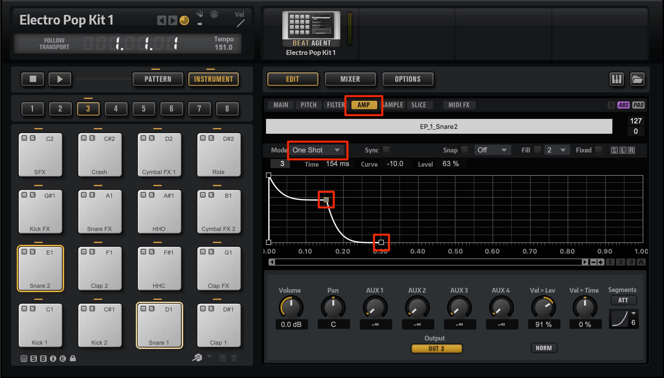Click the Beat Agent slot thumbnail
664x378 pixels.
(311, 29)
